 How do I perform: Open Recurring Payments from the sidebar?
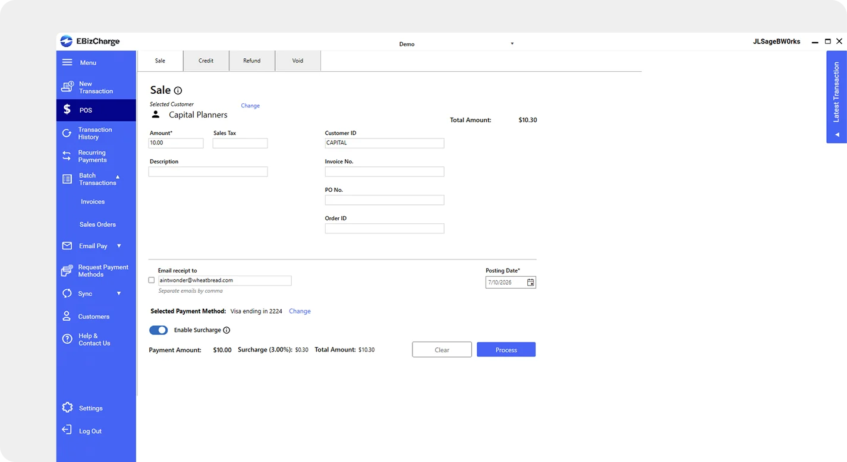click(x=93, y=156)
